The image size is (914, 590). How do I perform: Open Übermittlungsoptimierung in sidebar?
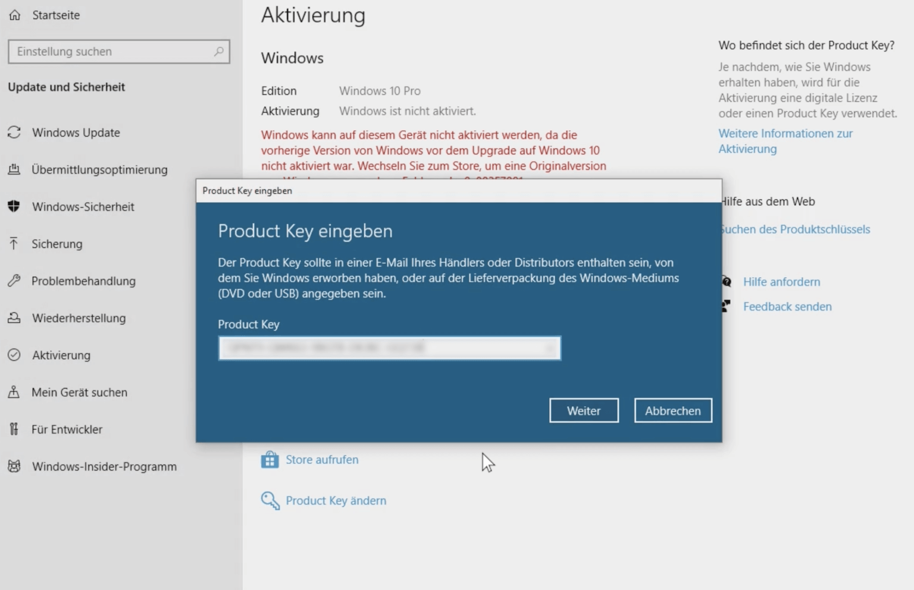click(99, 170)
